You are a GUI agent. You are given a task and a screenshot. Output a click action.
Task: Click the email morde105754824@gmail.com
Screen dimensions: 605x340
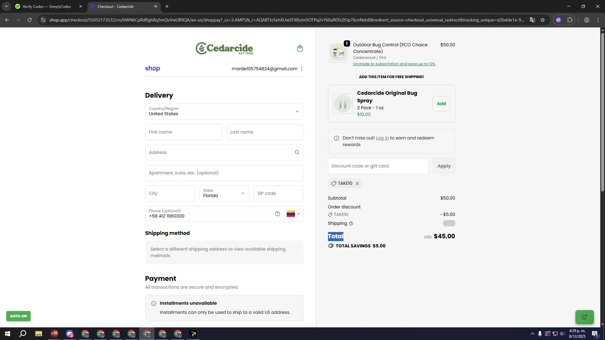pos(265,69)
